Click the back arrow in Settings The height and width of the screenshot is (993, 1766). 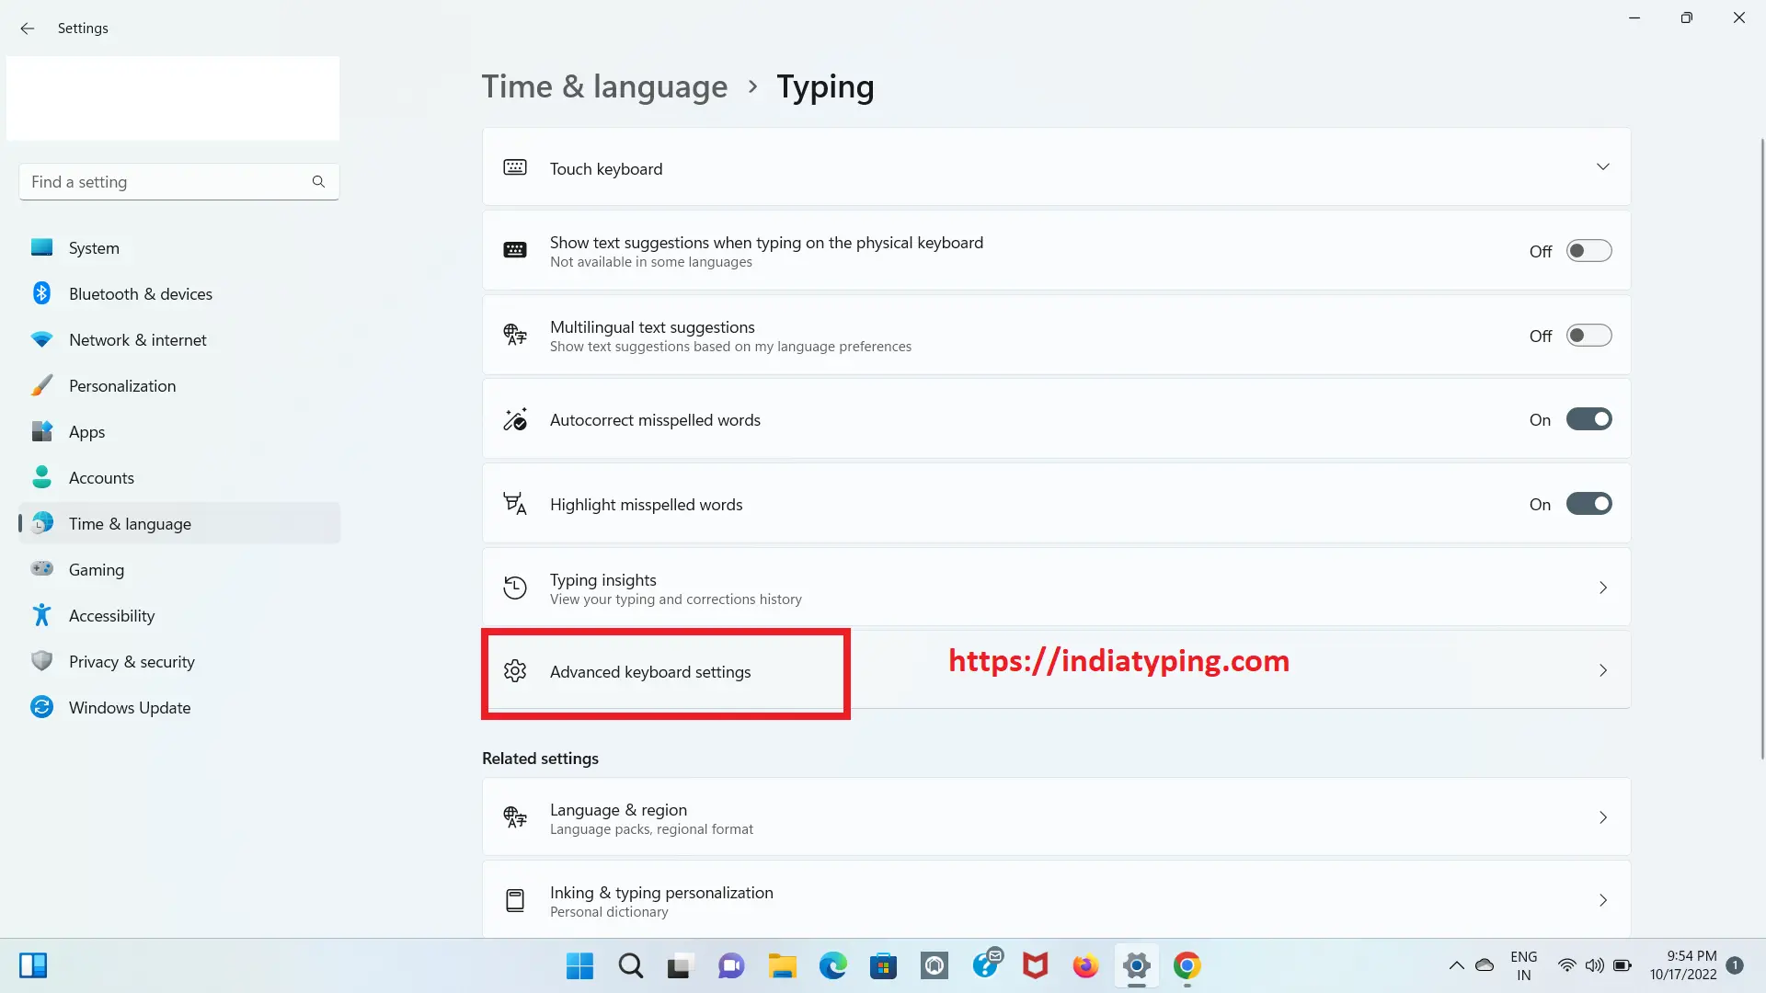[27, 29]
